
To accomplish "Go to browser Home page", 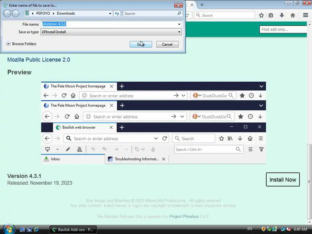I will (x=292, y=15).
